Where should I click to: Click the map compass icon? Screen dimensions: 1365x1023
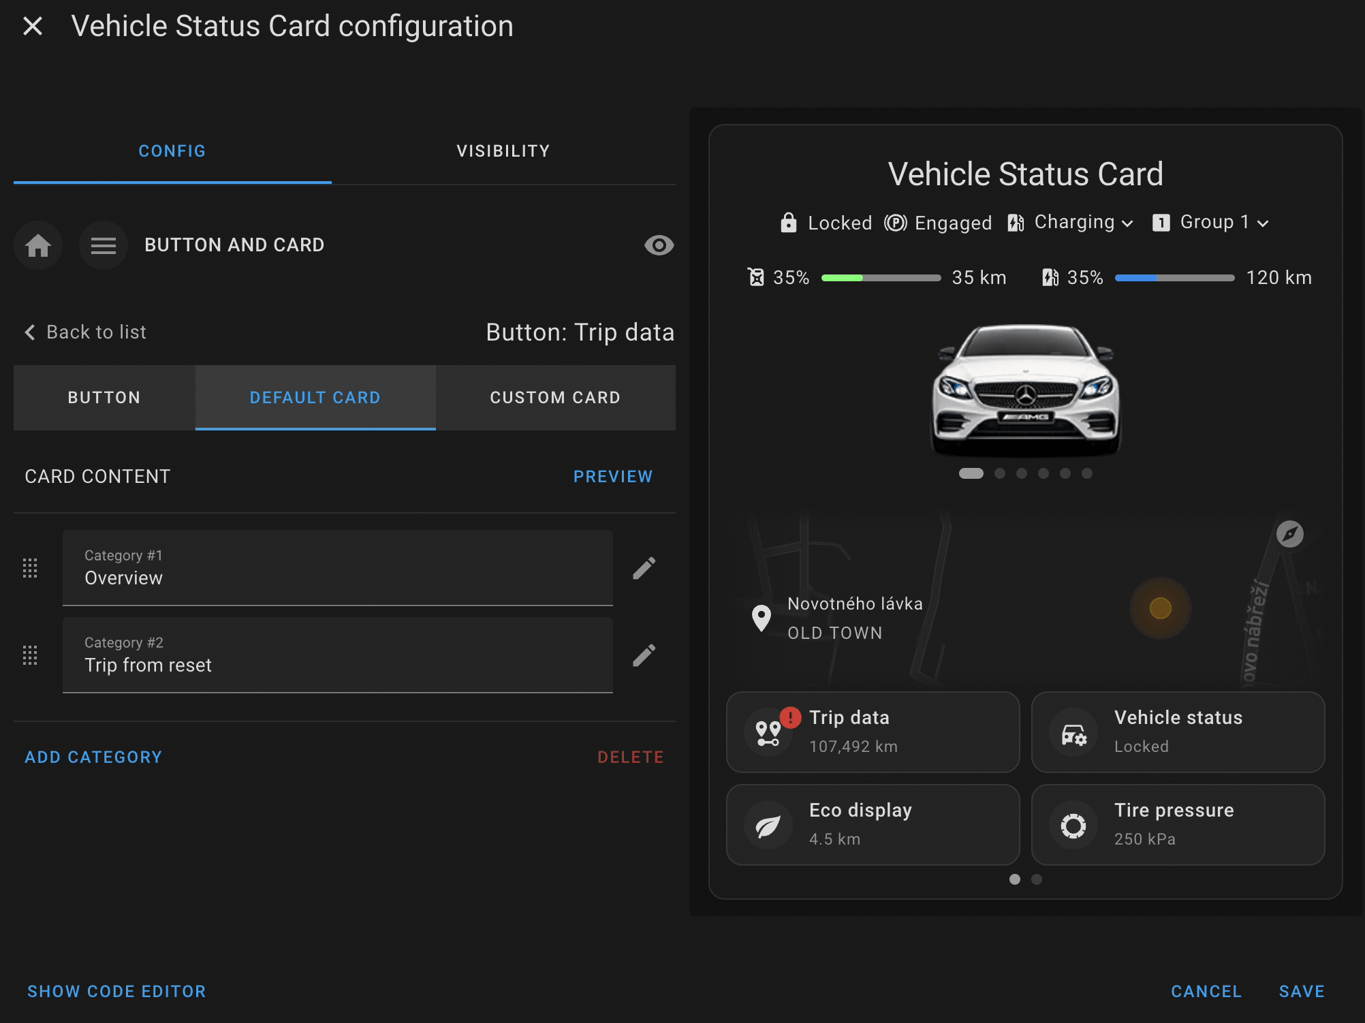1289,534
